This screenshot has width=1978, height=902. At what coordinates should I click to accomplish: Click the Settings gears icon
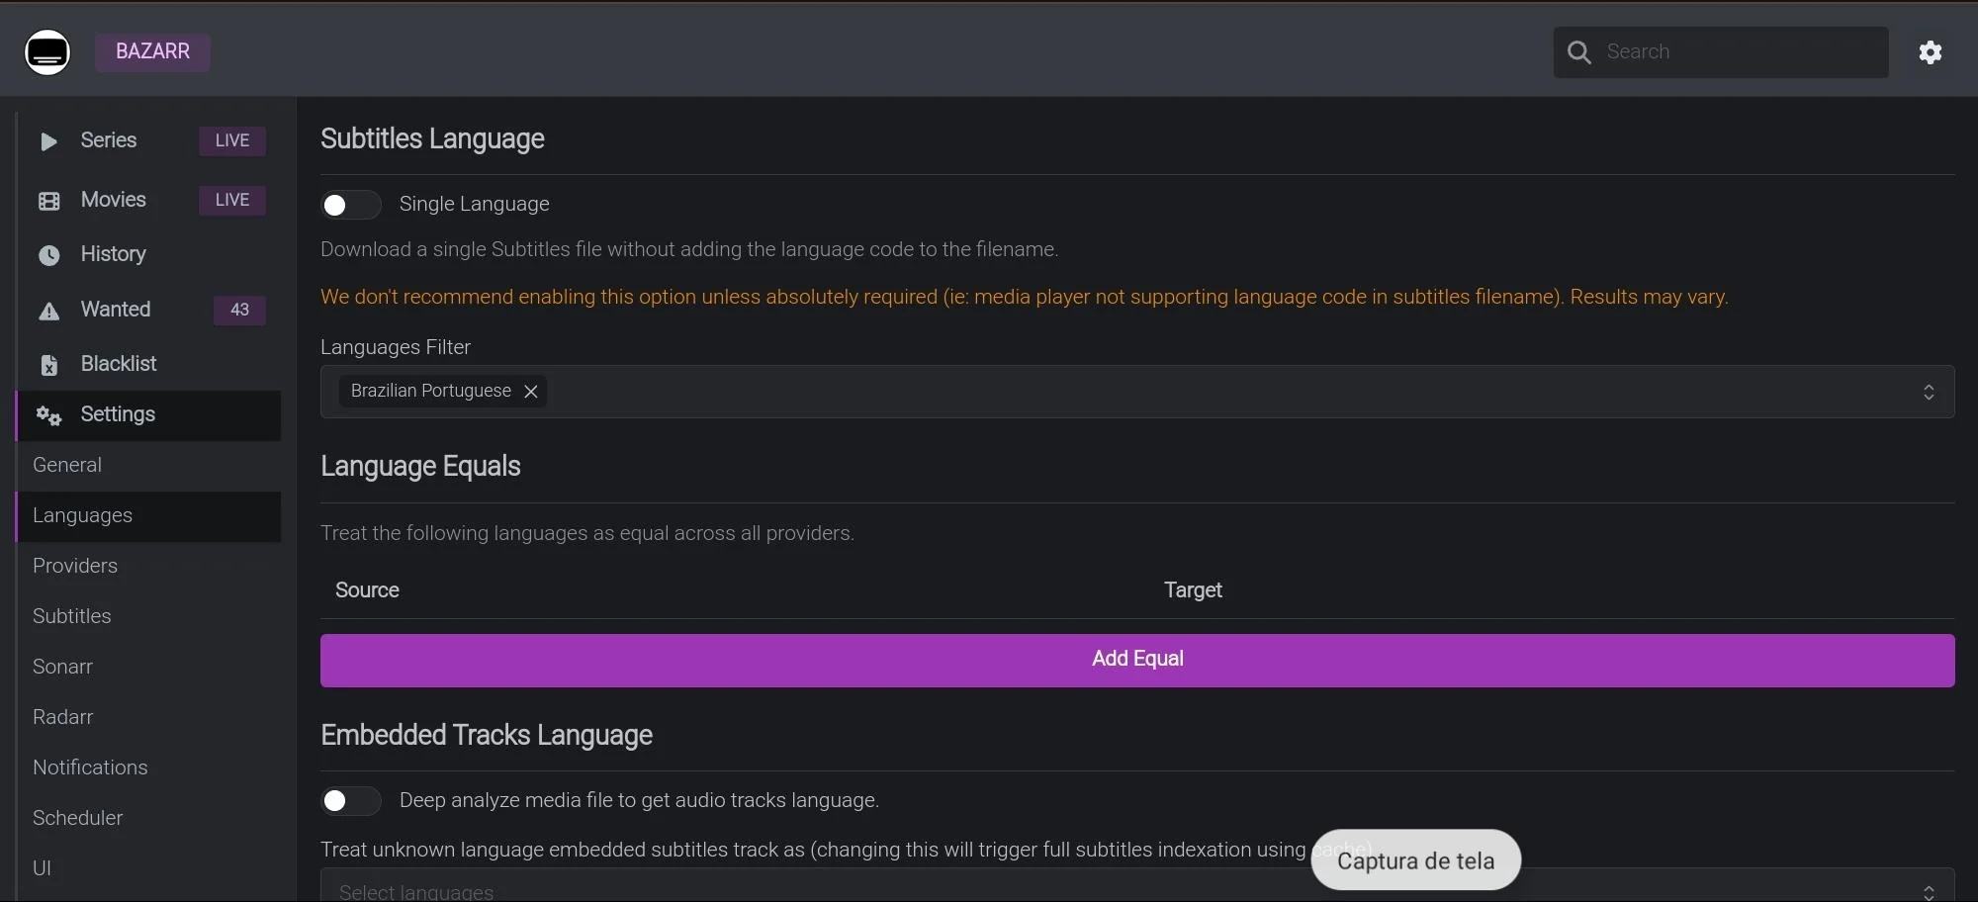(x=48, y=415)
